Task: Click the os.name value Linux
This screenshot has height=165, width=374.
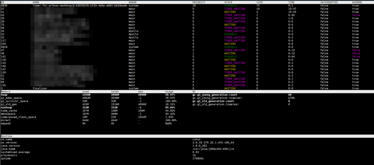Action: coord(196,139)
